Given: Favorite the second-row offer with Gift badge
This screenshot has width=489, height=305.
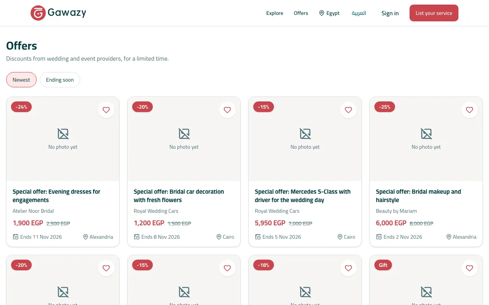Looking at the screenshot, I should tap(470, 268).
